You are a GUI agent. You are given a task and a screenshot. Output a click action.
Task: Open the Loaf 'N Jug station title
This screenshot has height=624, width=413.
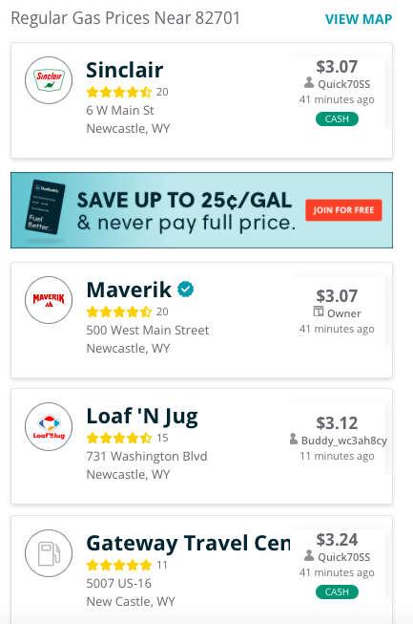[142, 417]
